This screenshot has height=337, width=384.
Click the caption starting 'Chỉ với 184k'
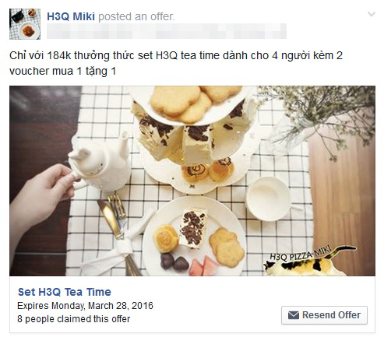click(176, 63)
